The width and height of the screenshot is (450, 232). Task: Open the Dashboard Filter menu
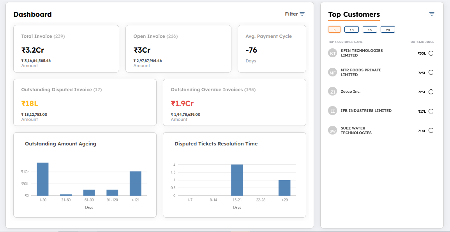tap(295, 14)
